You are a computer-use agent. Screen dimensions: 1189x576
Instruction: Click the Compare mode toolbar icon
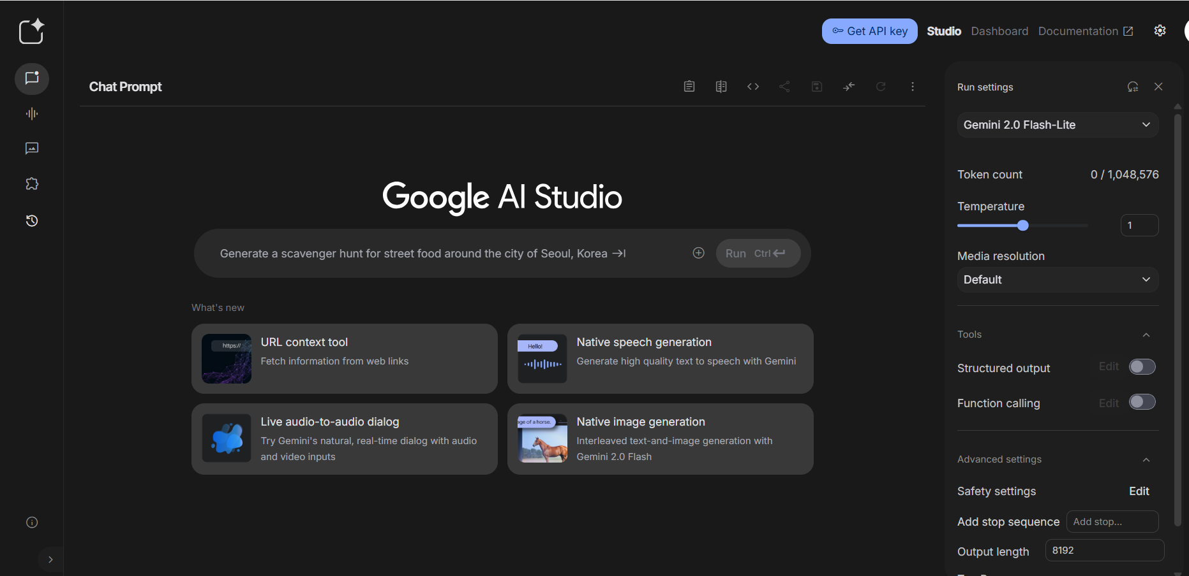721,87
